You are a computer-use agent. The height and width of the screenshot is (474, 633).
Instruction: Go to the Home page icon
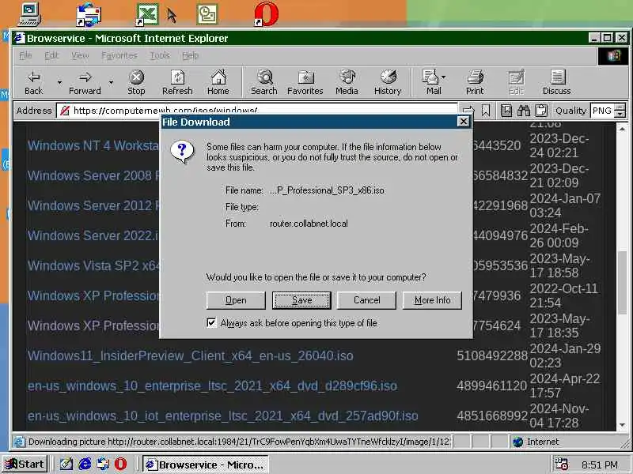coord(218,83)
